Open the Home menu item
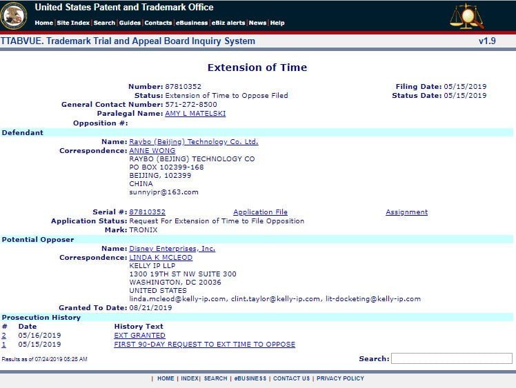The height and width of the screenshot is (388, 516). pos(43,23)
